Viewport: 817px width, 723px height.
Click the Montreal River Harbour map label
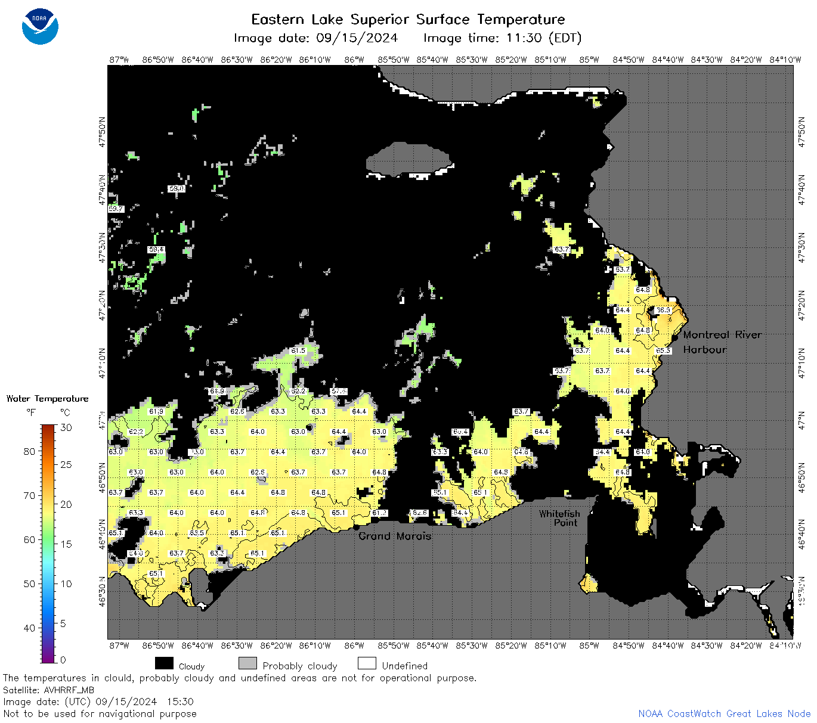722,342
